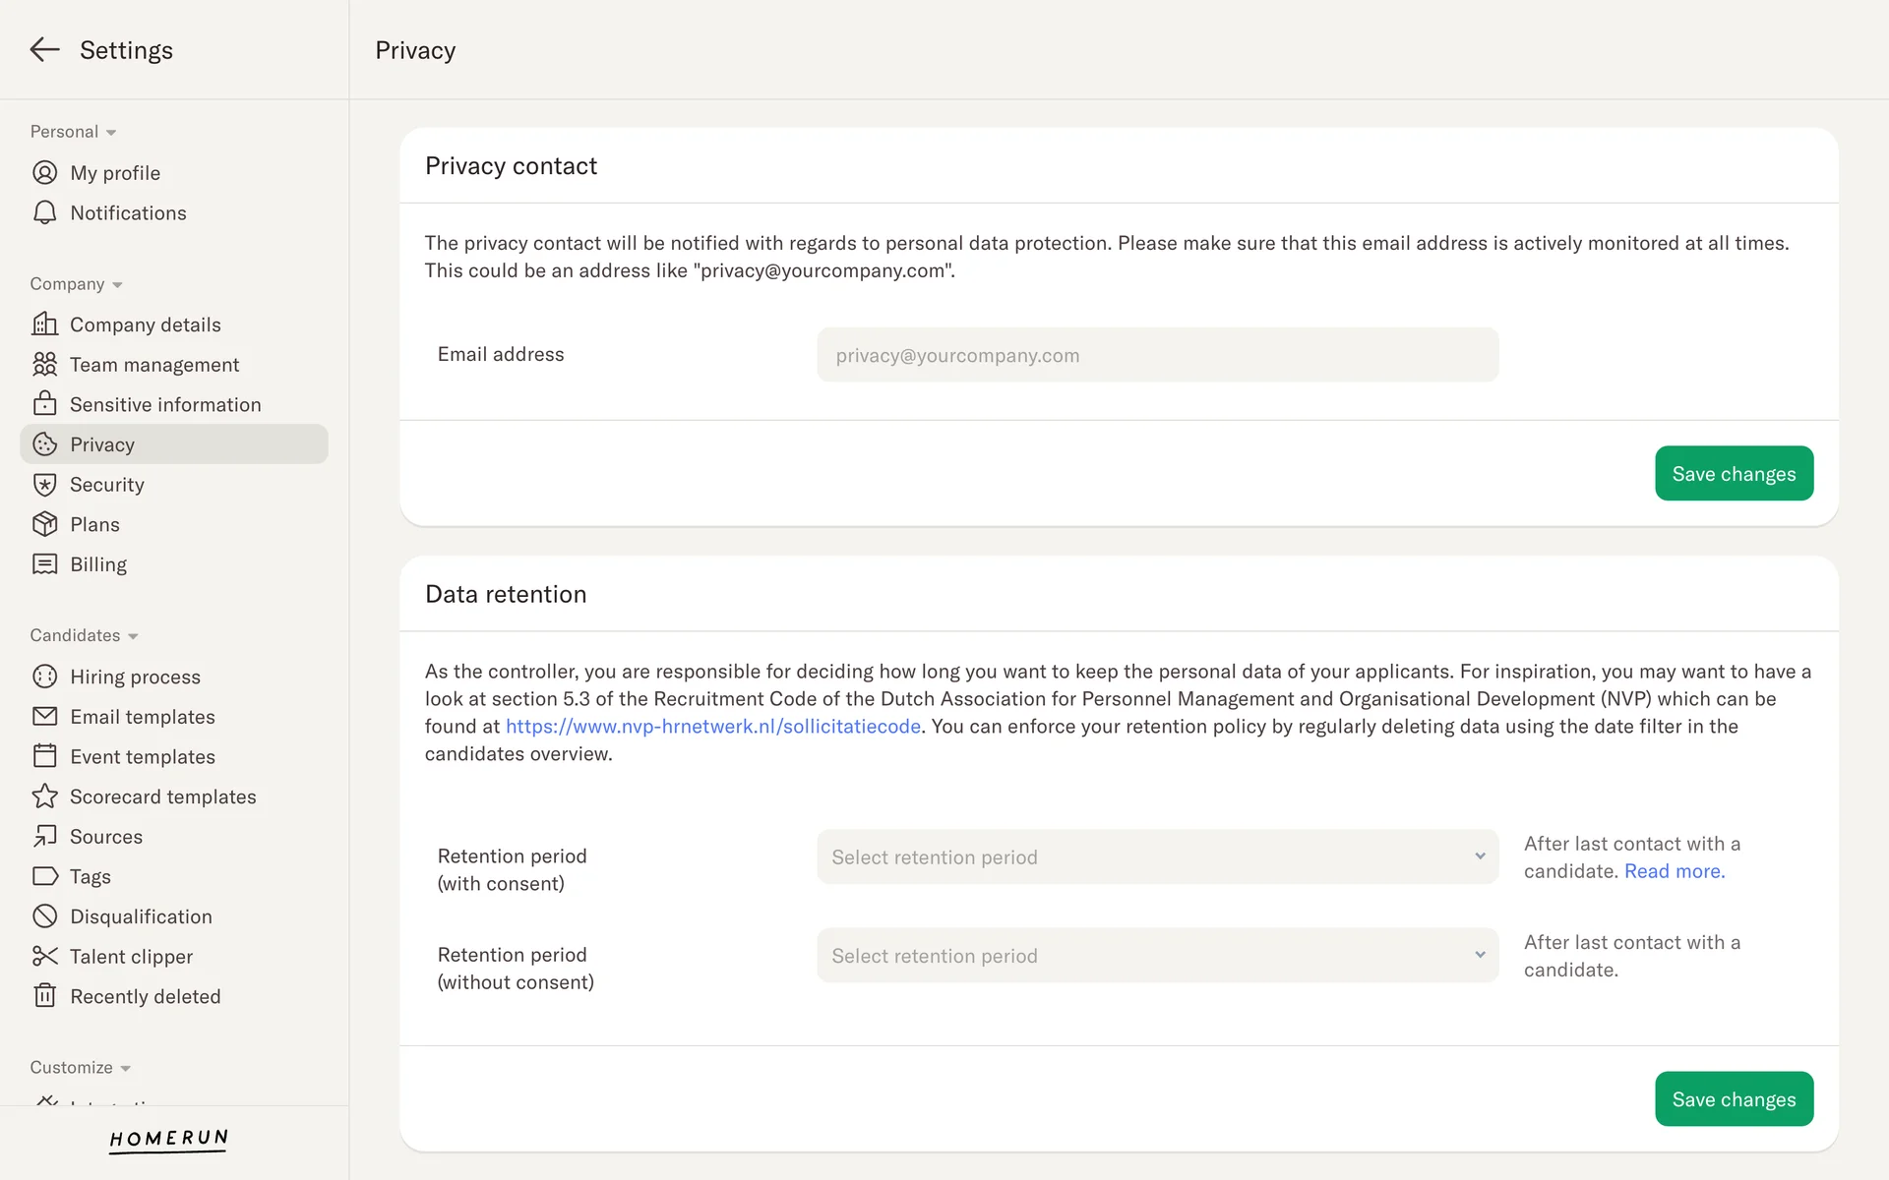
Task: Save changes in Privacy contact section
Action: (x=1734, y=474)
